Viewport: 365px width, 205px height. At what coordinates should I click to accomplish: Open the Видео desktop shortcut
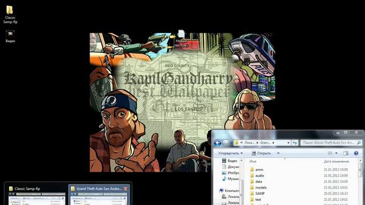10,36
